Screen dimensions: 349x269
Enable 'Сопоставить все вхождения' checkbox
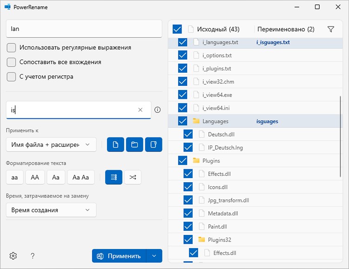click(11, 62)
